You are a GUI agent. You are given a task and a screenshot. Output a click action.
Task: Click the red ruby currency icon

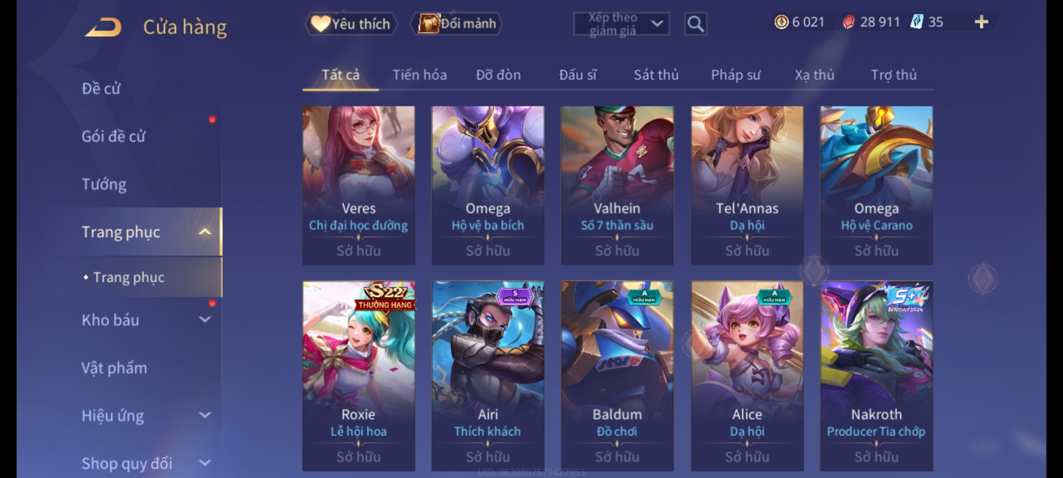coord(849,22)
